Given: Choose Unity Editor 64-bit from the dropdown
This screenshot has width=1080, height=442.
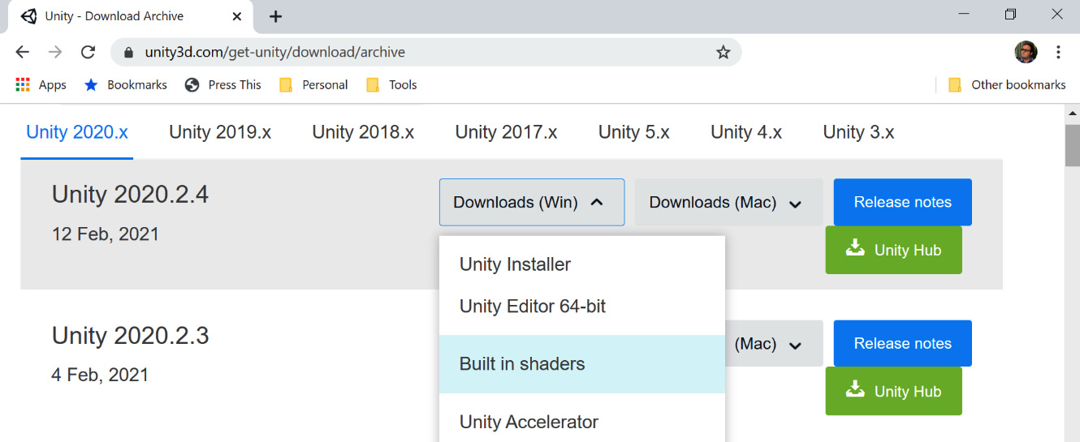Looking at the screenshot, I should [581, 307].
